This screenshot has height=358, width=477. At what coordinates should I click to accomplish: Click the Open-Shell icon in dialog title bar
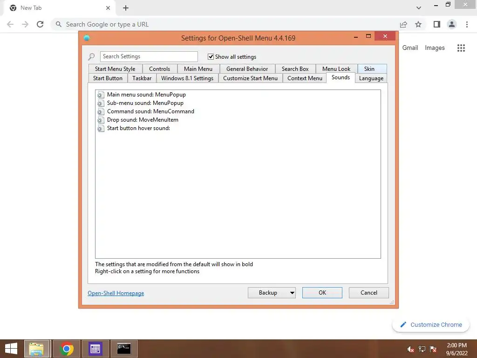[87, 38]
